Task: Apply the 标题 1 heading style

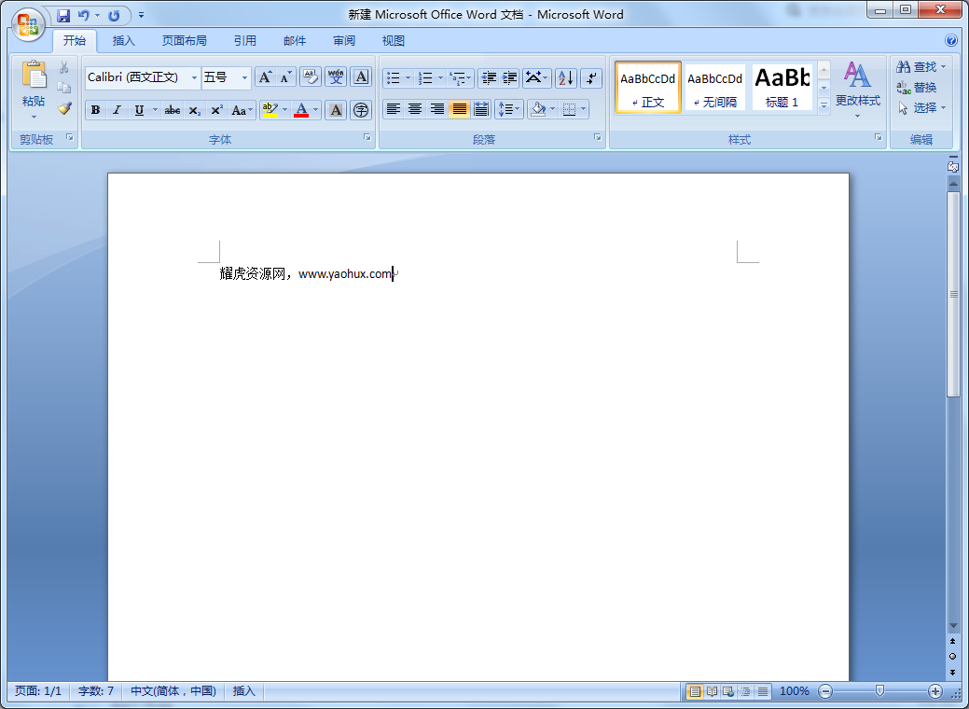Action: click(782, 87)
